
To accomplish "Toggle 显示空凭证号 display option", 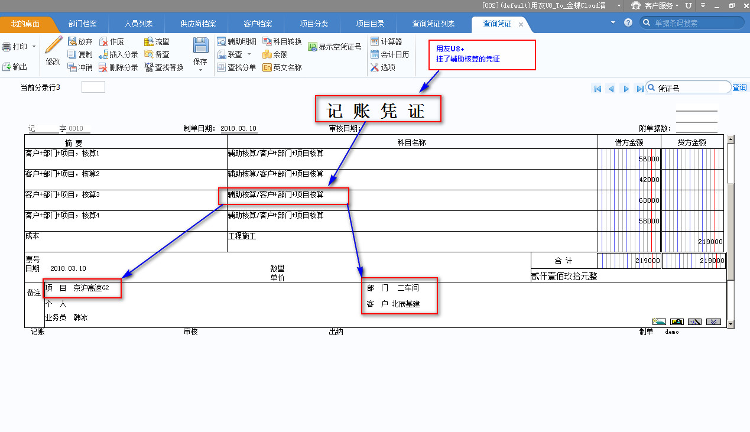I will [334, 47].
